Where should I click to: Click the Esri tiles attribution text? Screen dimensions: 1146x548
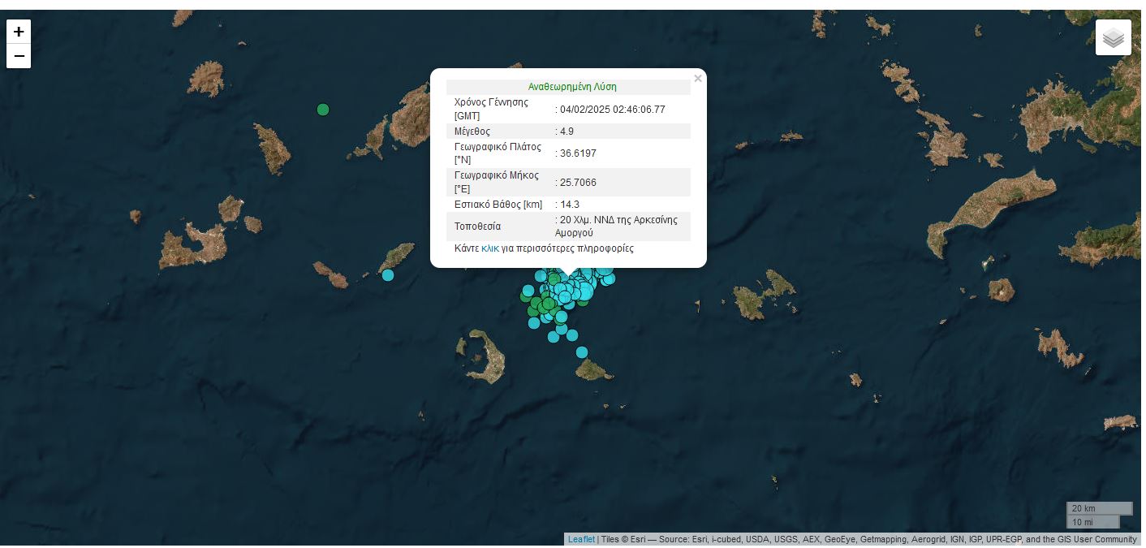(x=868, y=539)
